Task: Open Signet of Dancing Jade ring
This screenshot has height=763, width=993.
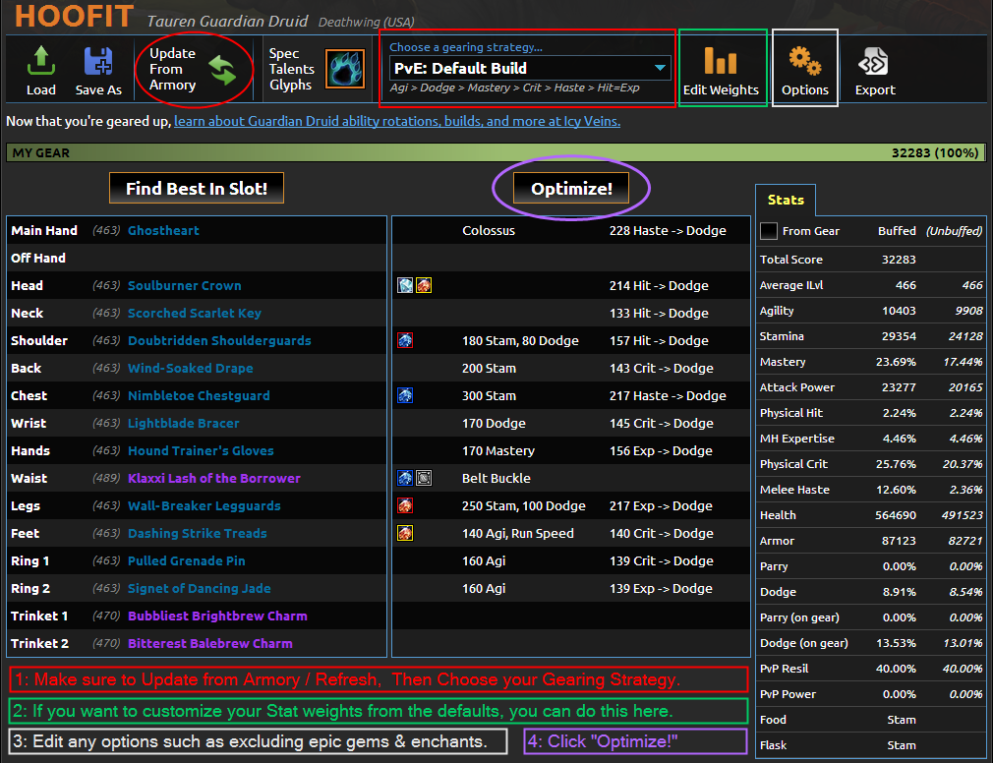Action: (x=200, y=588)
